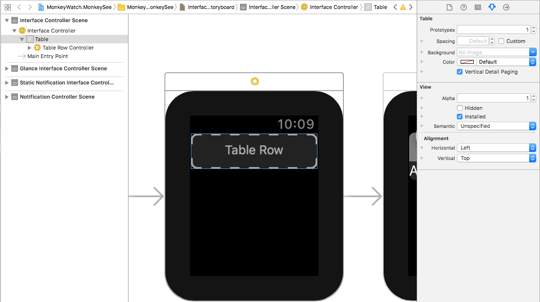Collapse the Interface Controller Scene tree item
The width and height of the screenshot is (540, 302).
coord(6,20)
